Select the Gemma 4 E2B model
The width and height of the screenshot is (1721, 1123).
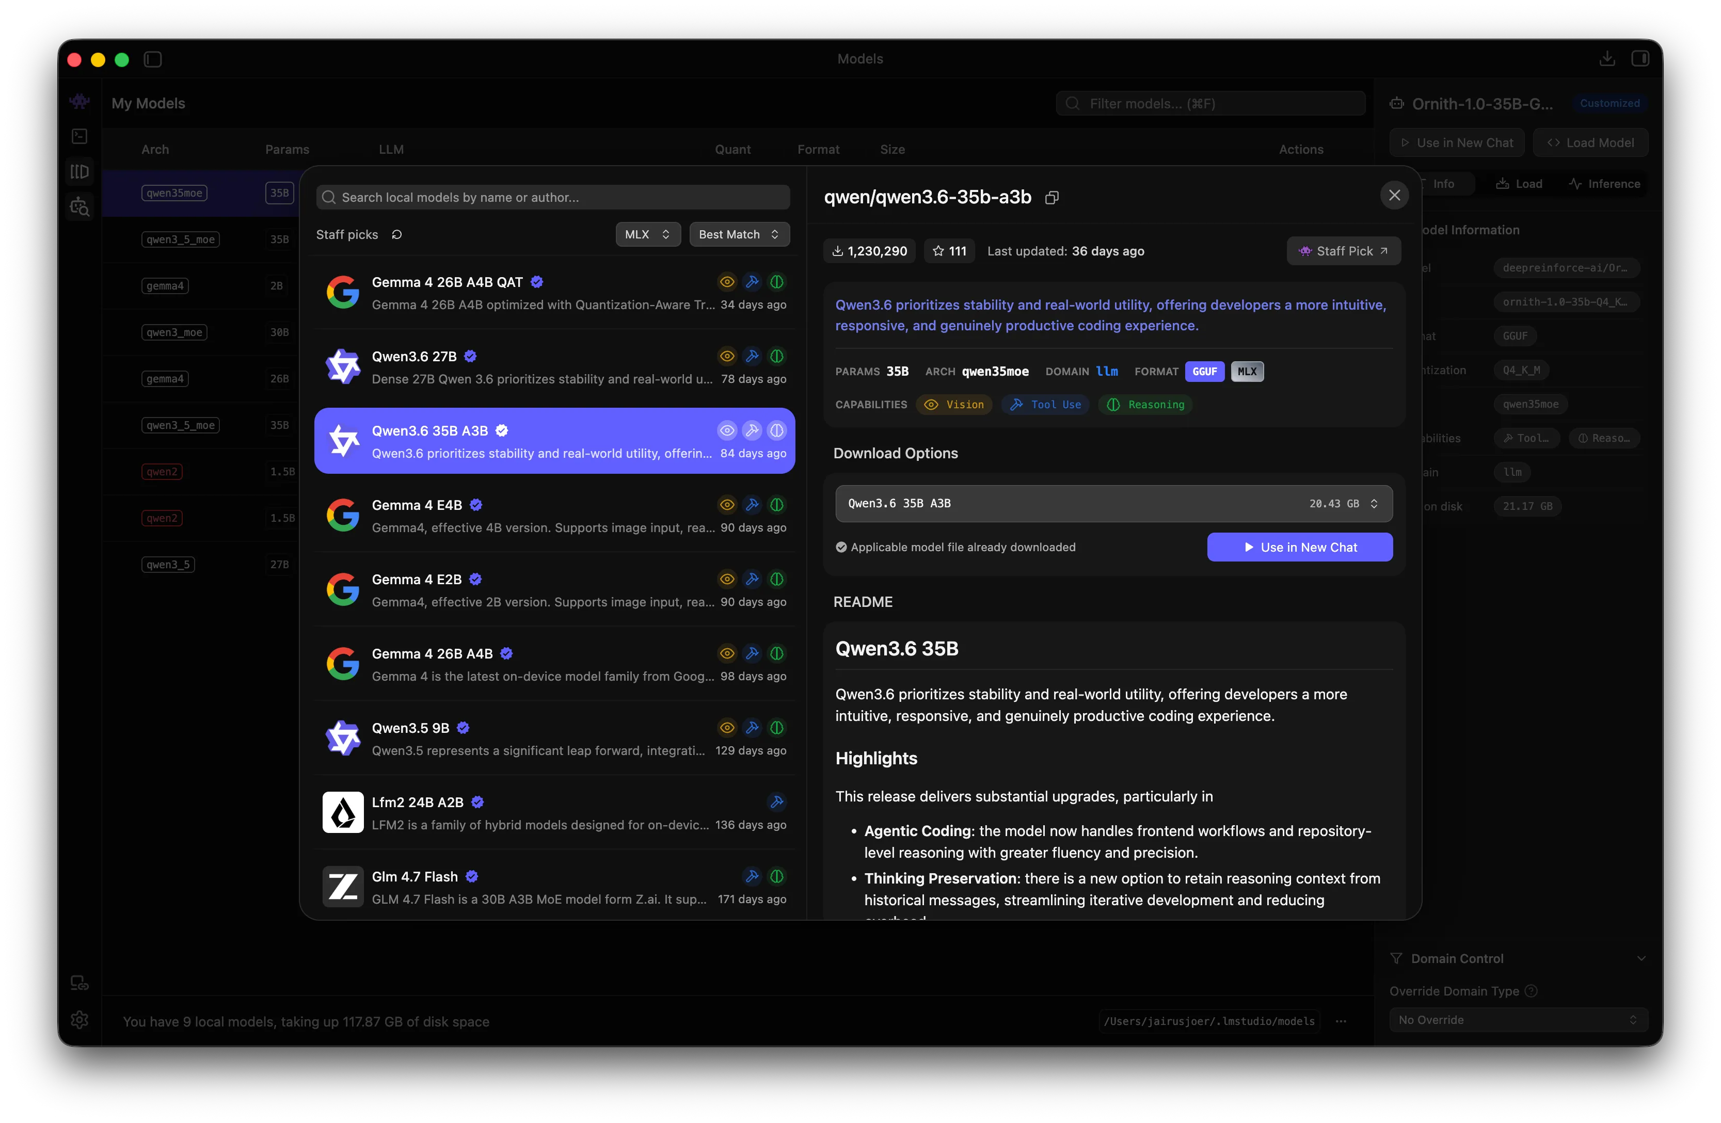pos(554,590)
